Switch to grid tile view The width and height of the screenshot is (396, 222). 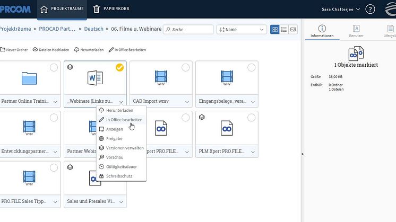[275, 30]
